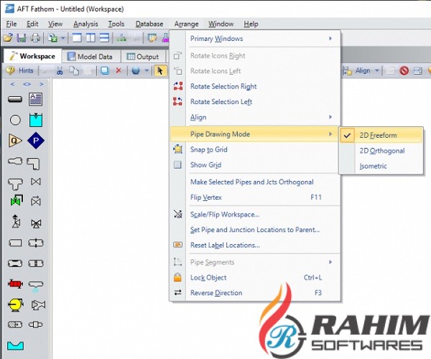Viewport: 431px width, 359px height.
Task: Select the Branch circle junction
Action: tap(15, 120)
